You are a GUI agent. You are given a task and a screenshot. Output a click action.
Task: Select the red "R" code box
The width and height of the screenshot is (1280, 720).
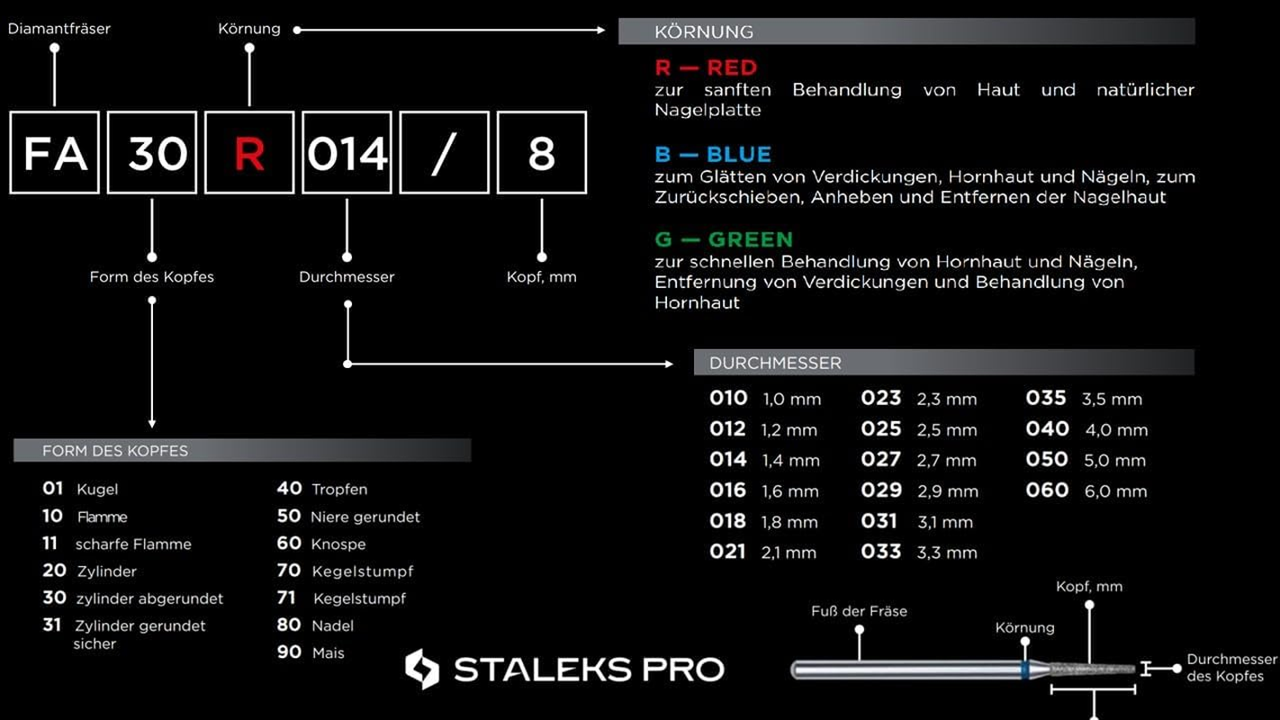point(249,153)
